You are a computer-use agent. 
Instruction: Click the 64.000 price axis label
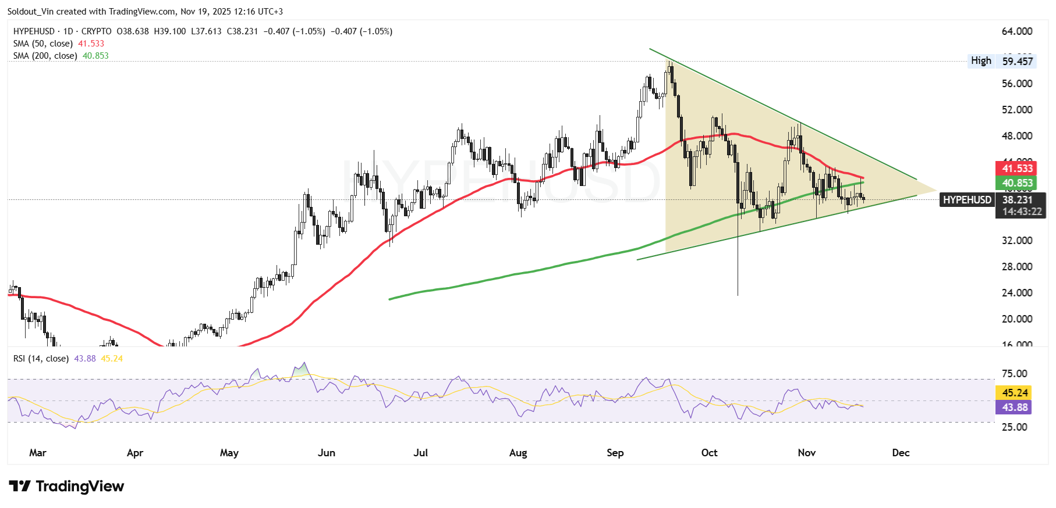pos(1016,31)
